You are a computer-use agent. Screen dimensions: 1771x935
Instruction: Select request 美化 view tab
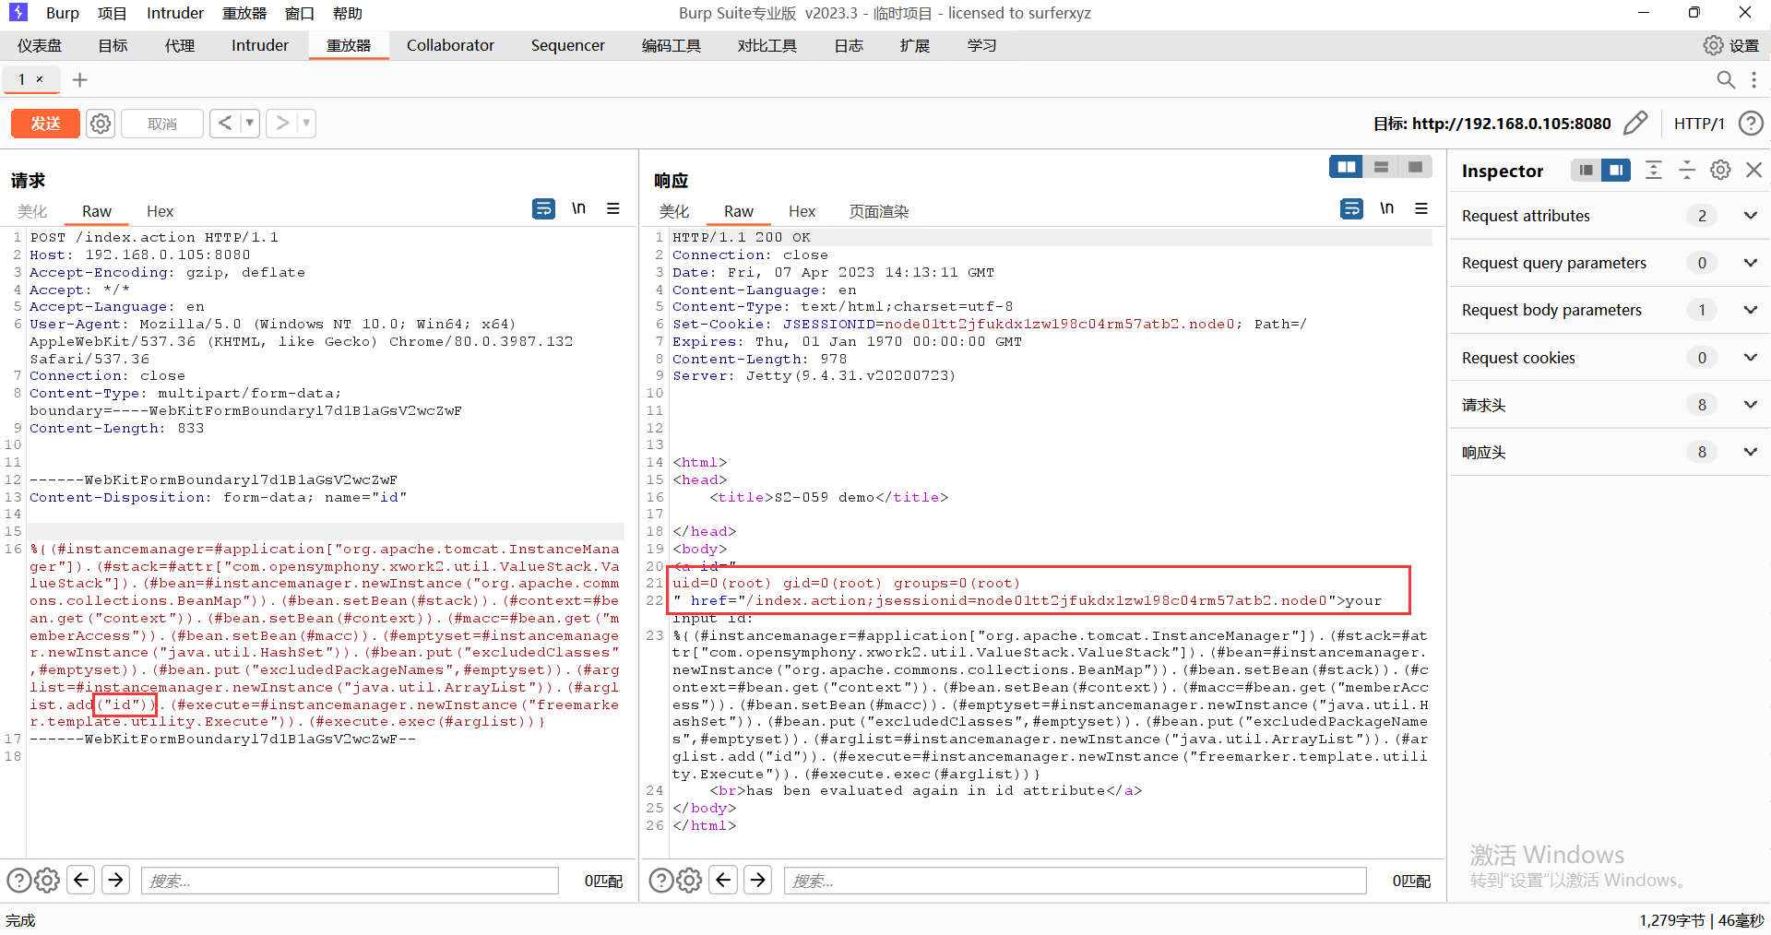pyautogui.click(x=32, y=211)
